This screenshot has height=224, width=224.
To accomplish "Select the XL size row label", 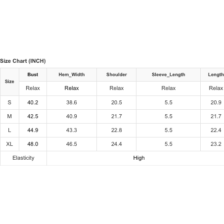I will tap(9, 144).
